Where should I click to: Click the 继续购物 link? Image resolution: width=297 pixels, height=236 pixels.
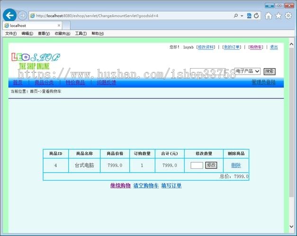click(120, 185)
